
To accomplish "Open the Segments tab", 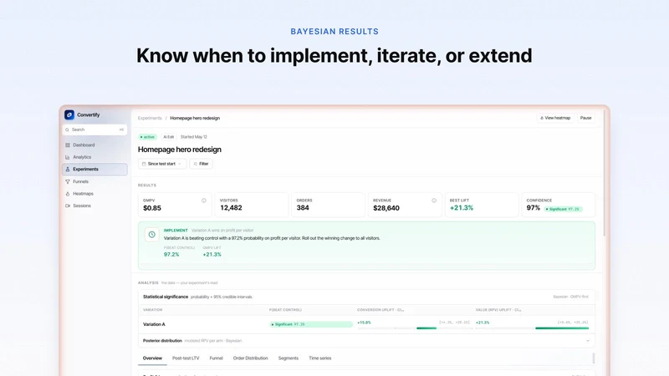I will (x=288, y=358).
